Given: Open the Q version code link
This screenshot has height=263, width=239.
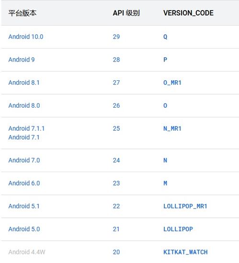Looking at the screenshot, I should pos(165,37).
